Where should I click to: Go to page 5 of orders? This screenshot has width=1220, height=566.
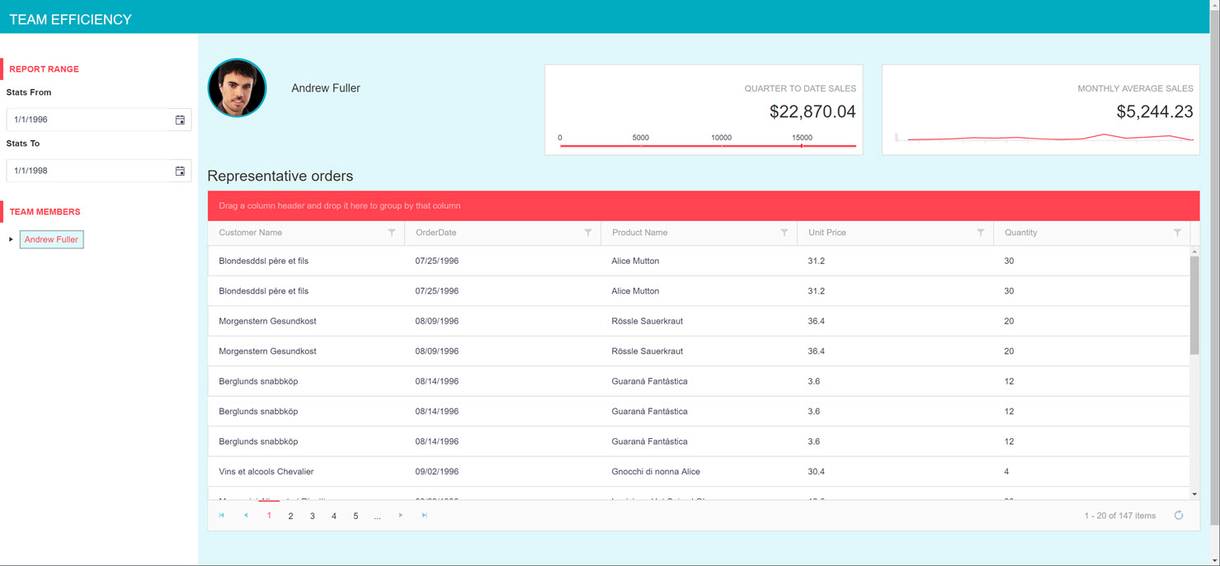[x=356, y=516]
